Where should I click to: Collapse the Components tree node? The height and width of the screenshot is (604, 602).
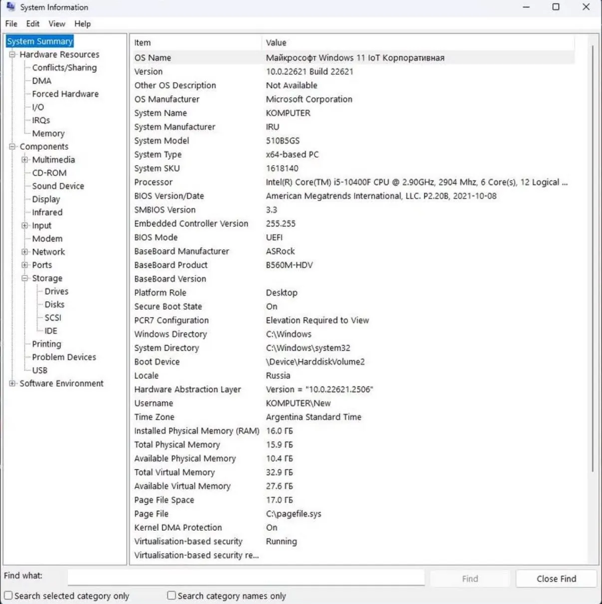click(x=12, y=147)
